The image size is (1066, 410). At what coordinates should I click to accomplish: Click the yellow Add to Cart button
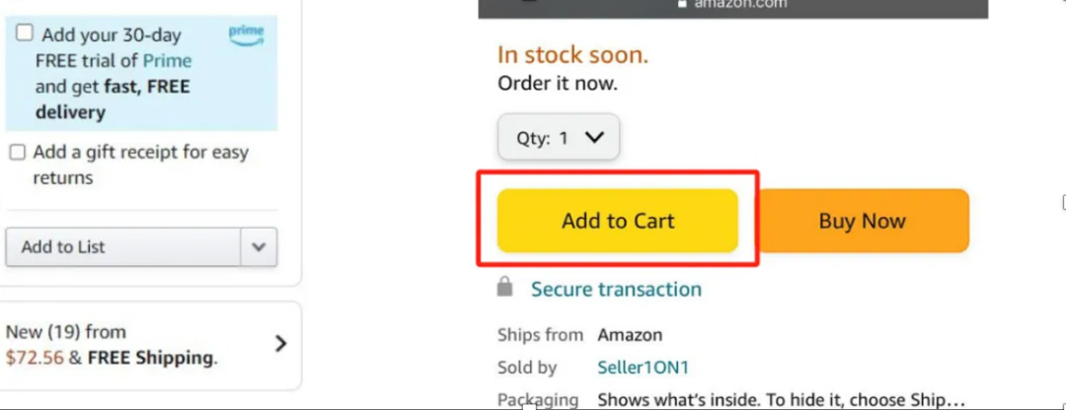pyautogui.click(x=617, y=221)
